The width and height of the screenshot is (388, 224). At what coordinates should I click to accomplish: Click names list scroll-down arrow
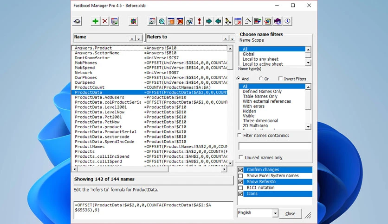(x=230, y=163)
